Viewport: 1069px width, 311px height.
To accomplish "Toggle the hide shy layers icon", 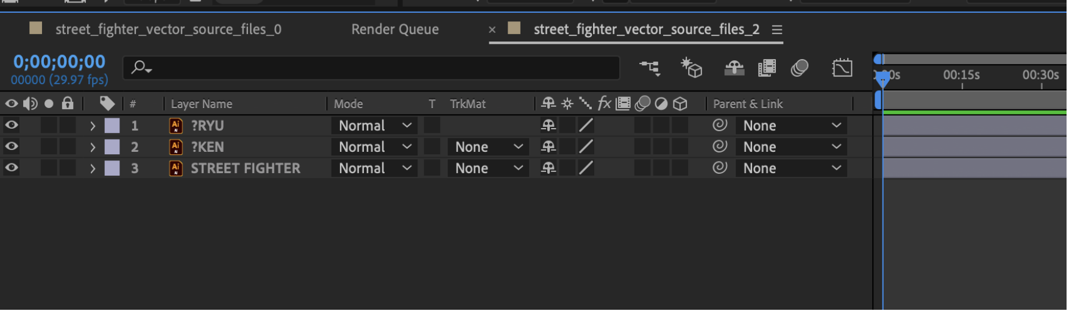I will point(734,68).
